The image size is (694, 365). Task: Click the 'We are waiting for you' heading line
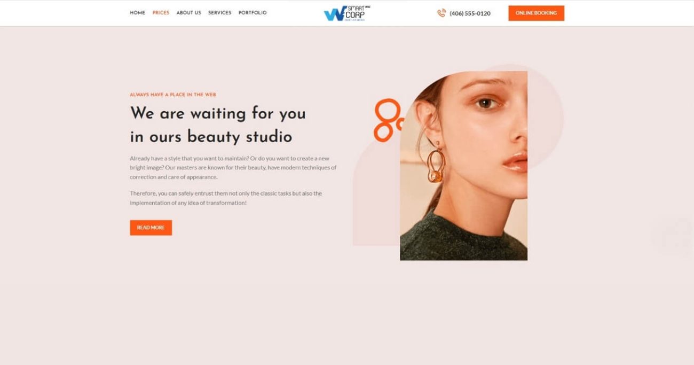218,113
